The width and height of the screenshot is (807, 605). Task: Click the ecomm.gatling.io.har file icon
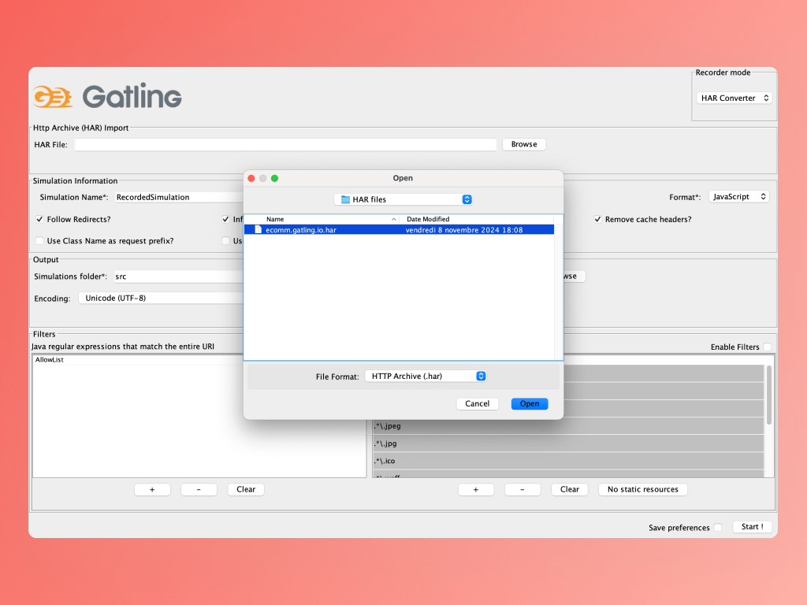(x=258, y=229)
